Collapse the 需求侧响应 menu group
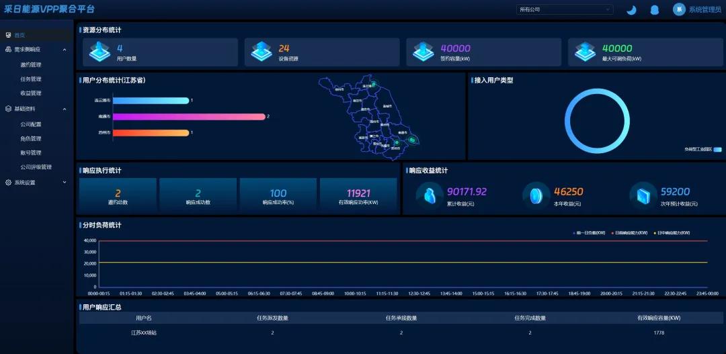 [65, 50]
